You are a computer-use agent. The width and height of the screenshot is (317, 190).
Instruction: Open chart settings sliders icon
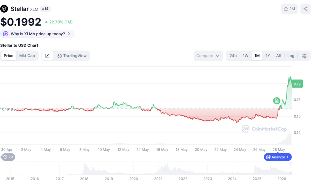pyautogui.click(x=304, y=56)
